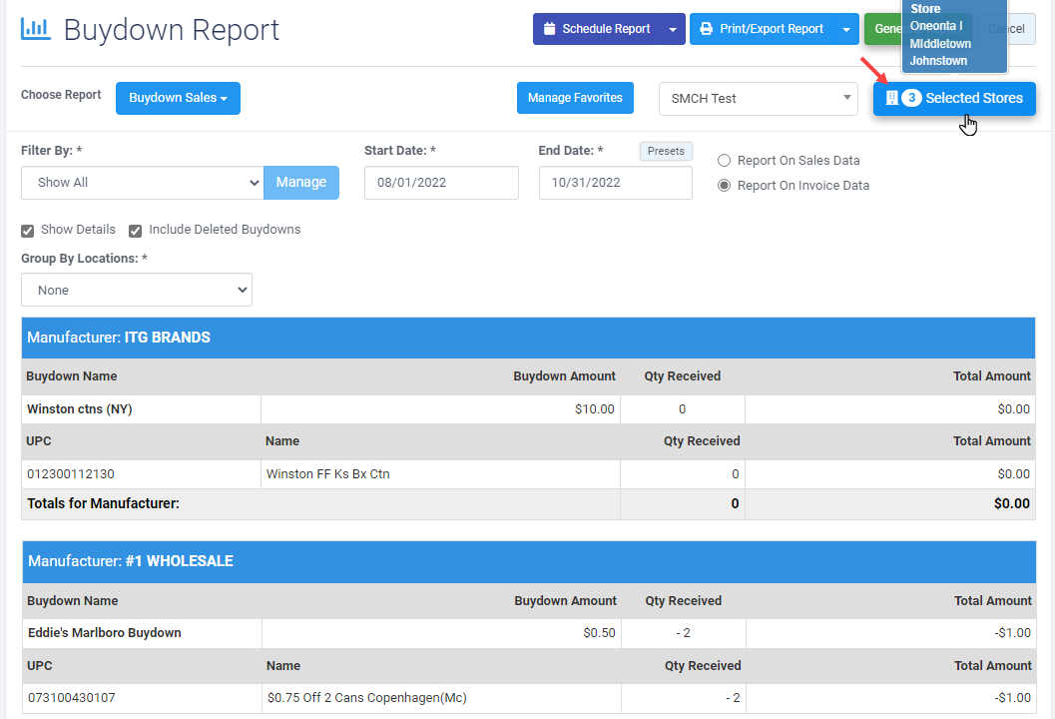The height and width of the screenshot is (719, 1055).
Task: Open the Filter By Show All dropdown
Action: 142,183
